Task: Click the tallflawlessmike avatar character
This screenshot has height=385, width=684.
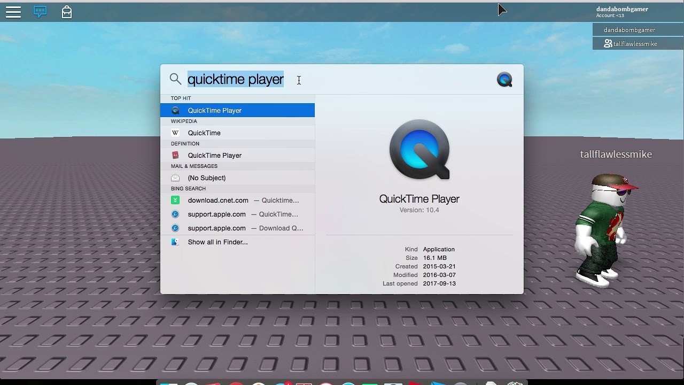Action: point(604,230)
